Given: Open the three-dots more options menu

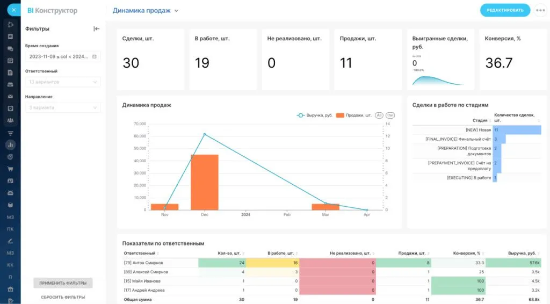Looking at the screenshot, I should tap(540, 10).
